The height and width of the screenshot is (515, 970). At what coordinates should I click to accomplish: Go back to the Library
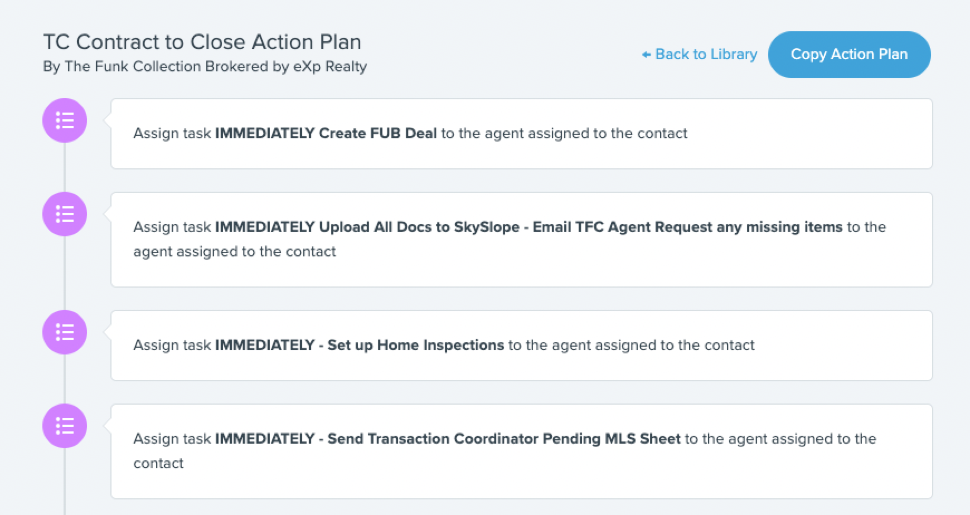point(700,54)
